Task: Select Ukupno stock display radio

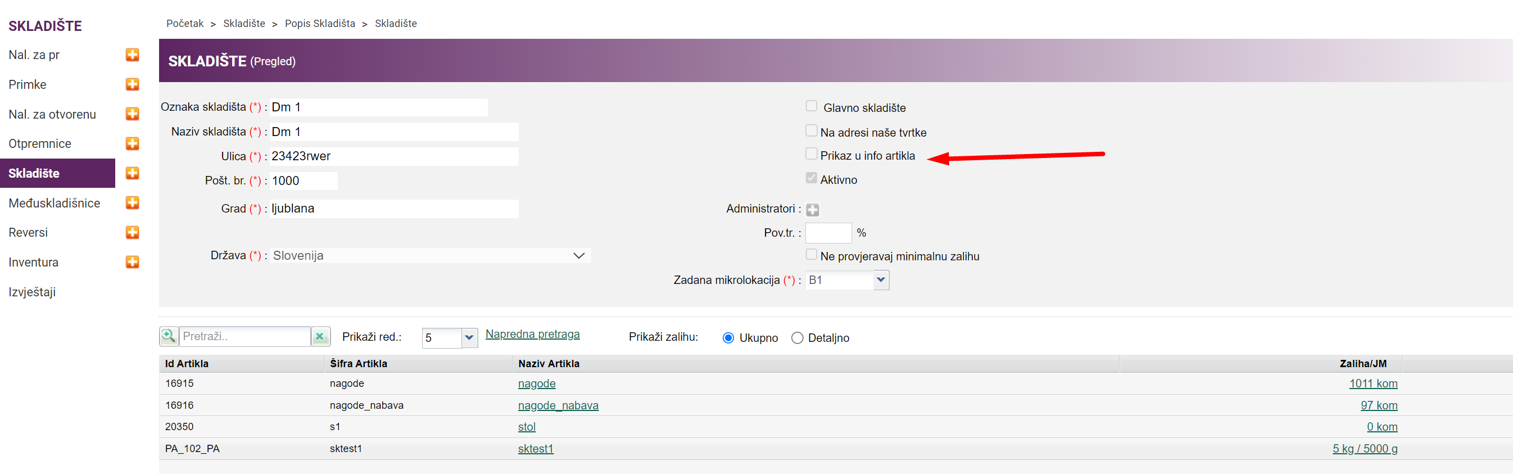Action: pos(728,338)
